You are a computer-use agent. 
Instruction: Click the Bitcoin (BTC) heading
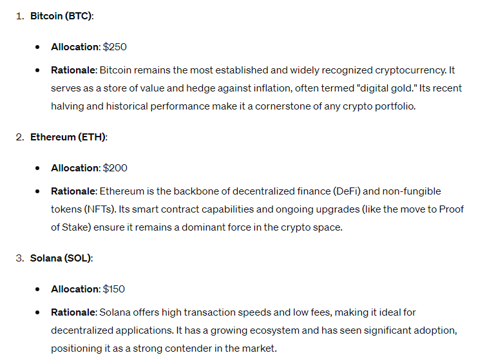pos(61,15)
